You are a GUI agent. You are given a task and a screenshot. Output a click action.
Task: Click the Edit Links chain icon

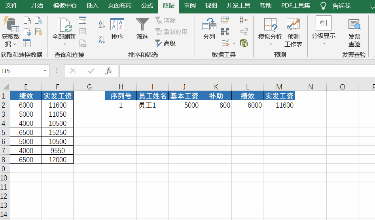(x=83, y=43)
